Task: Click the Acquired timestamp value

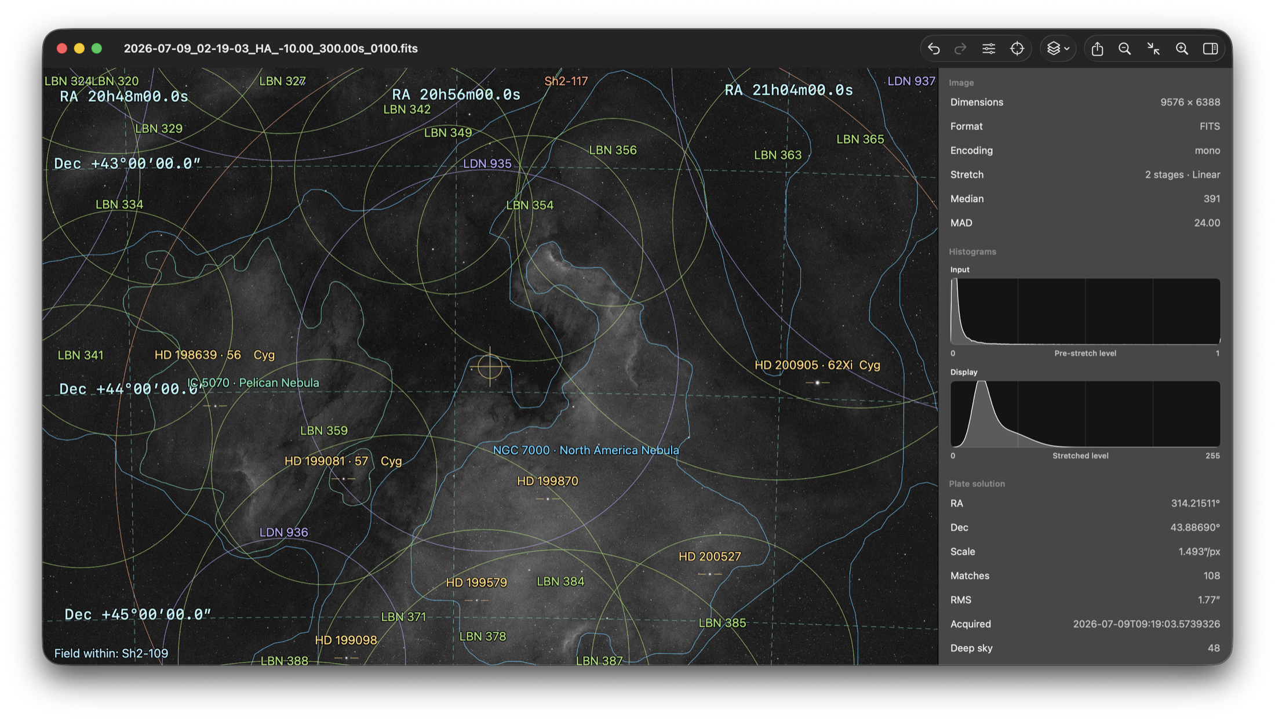Action: tap(1146, 624)
